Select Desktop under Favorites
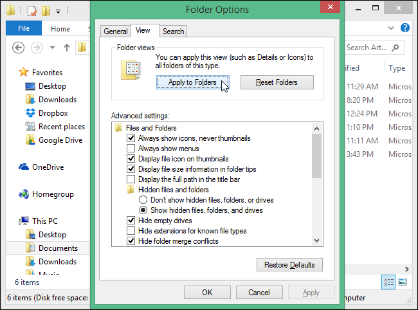 [52, 86]
